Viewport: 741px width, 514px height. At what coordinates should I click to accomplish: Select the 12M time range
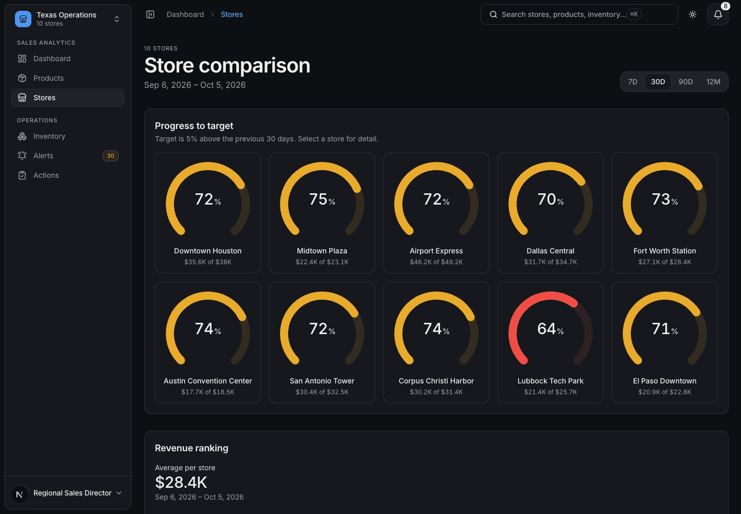click(x=713, y=82)
